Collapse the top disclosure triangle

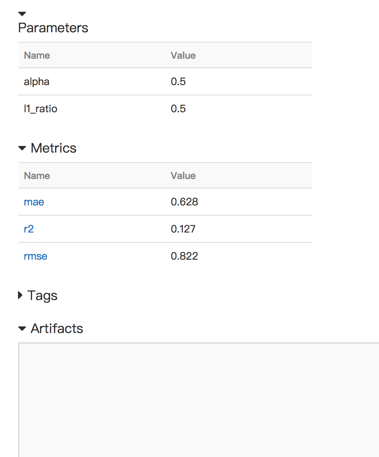22,14
